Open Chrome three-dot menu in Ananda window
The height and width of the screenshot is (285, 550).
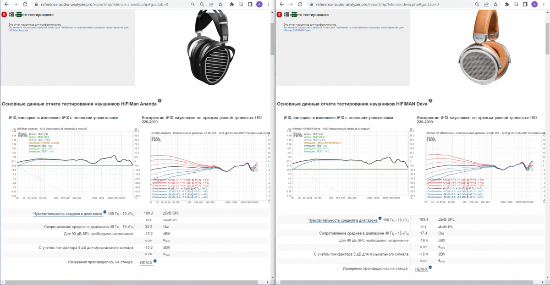269,4
